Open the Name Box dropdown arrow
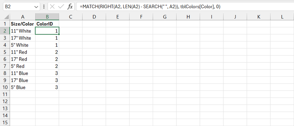This screenshot has height=126, width=294. point(36,6)
